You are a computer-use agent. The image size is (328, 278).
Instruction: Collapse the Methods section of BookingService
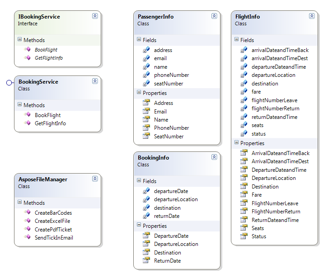click(19, 105)
